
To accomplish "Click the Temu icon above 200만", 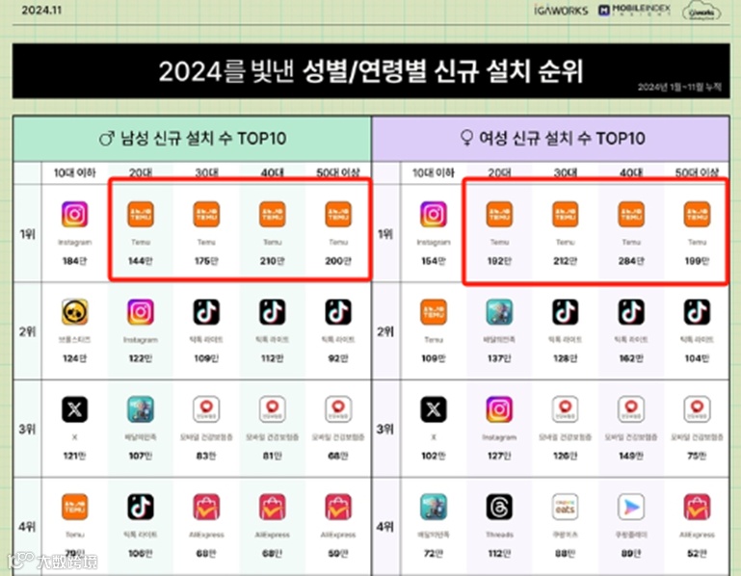I will 338,215.
